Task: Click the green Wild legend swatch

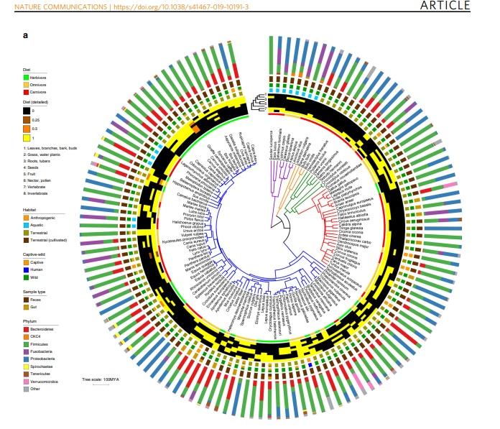Action: tap(26, 277)
